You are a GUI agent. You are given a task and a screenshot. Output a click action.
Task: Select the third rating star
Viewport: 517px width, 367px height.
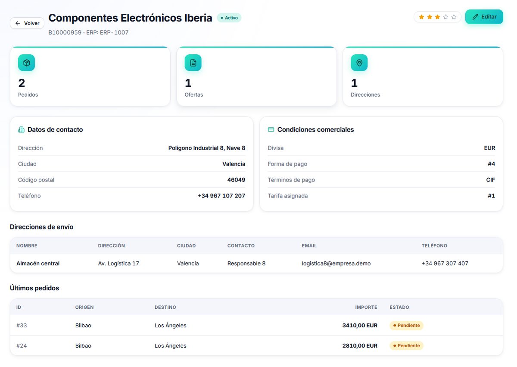click(x=437, y=17)
